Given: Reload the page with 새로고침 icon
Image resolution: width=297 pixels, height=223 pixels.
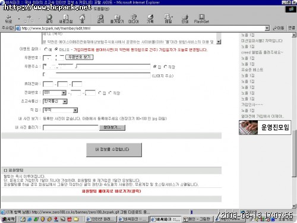Looking at the screenshot, I should (x=66, y=19).
